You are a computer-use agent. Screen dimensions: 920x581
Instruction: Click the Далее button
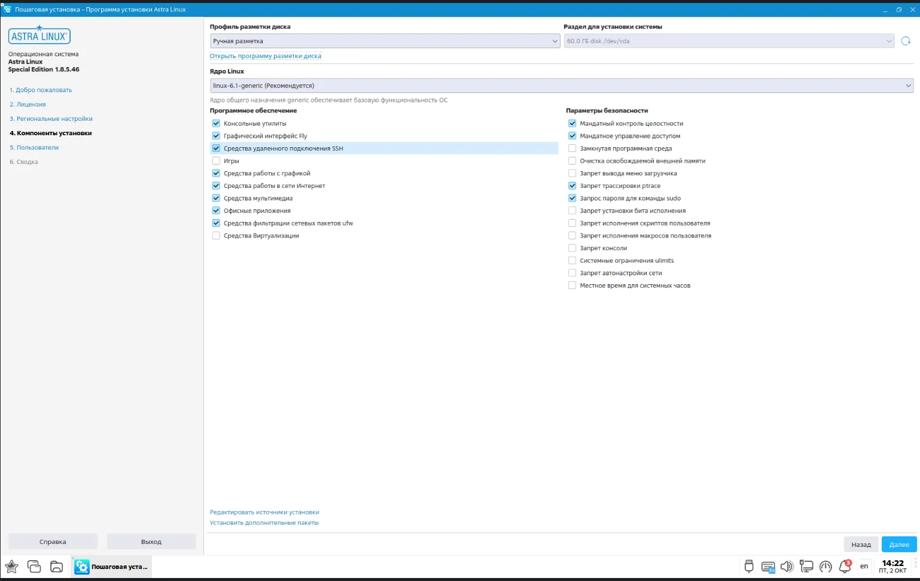pyautogui.click(x=899, y=544)
